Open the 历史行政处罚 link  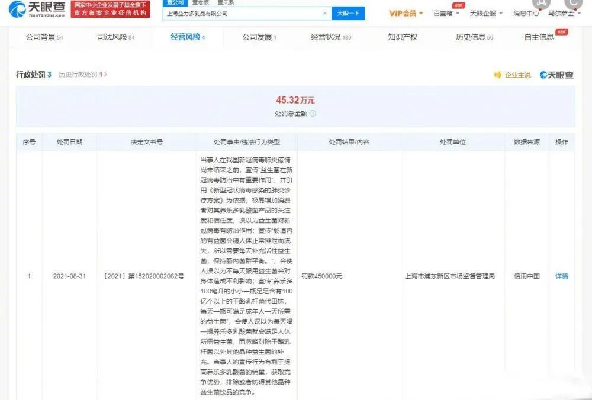click(x=83, y=75)
